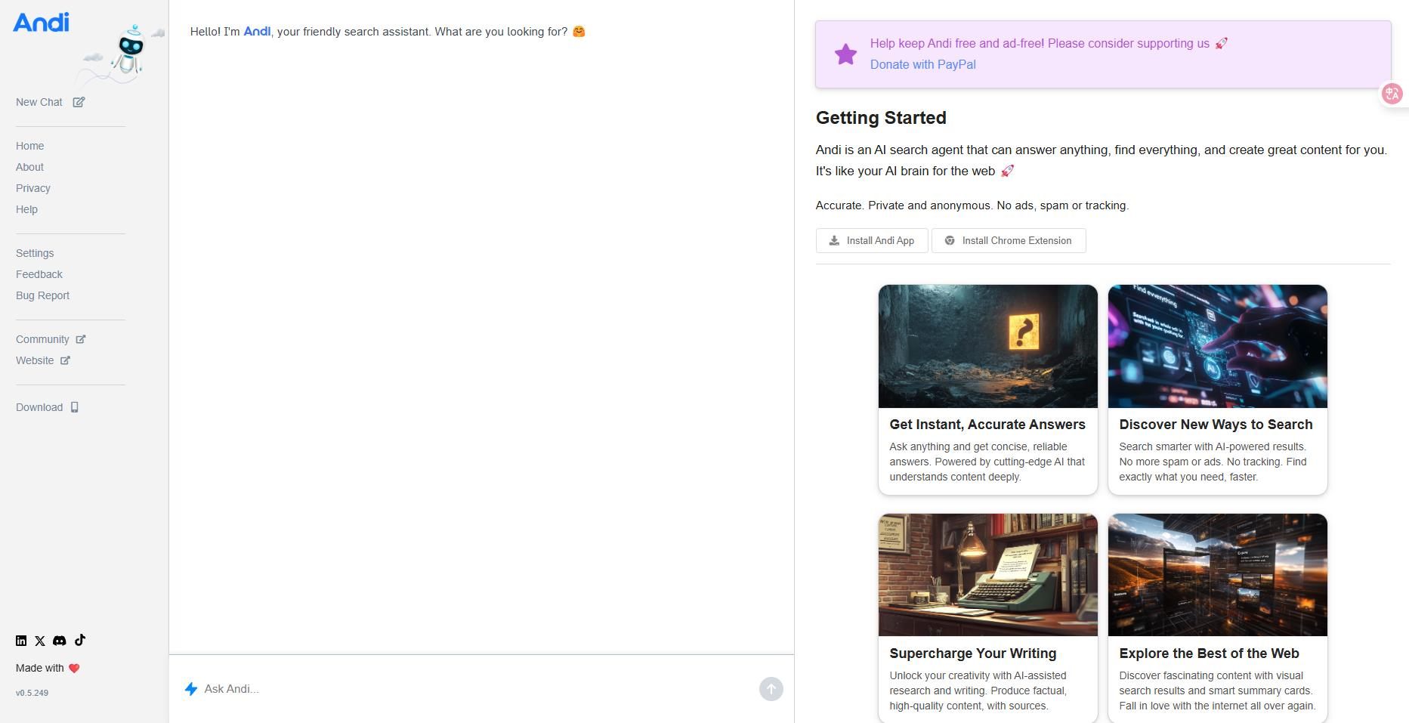Image resolution: width=1409 pixels, height=723 pixels.
Task: Click the Made with text
Action: (40, 668)
